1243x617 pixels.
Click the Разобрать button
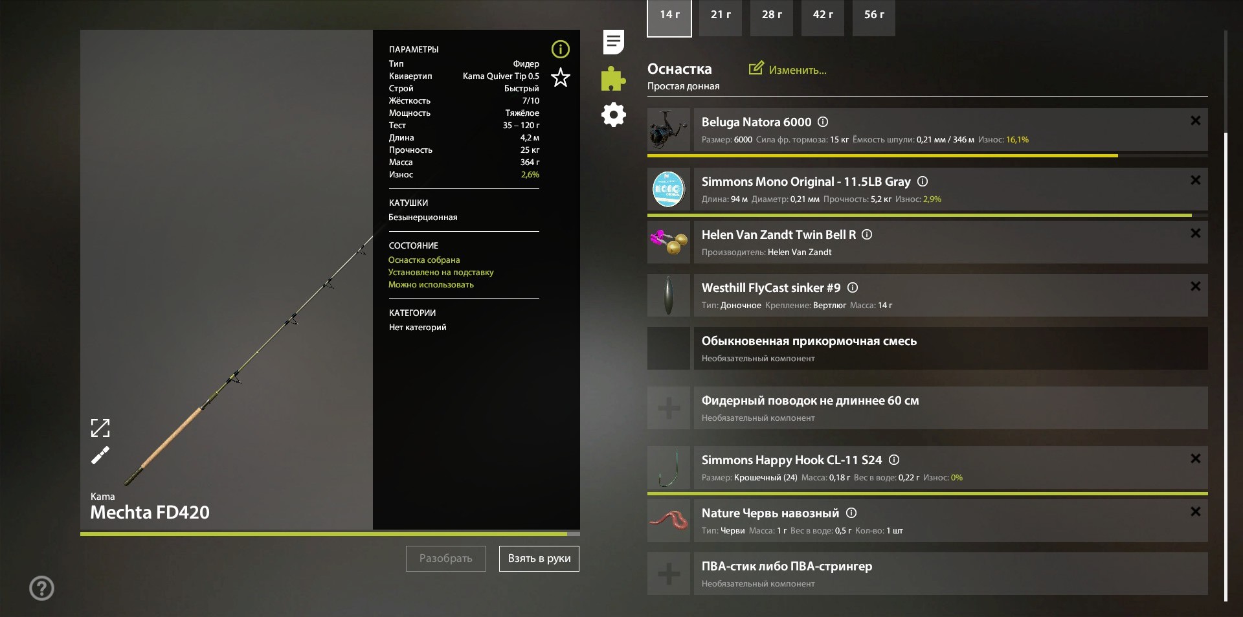(446, 559)
